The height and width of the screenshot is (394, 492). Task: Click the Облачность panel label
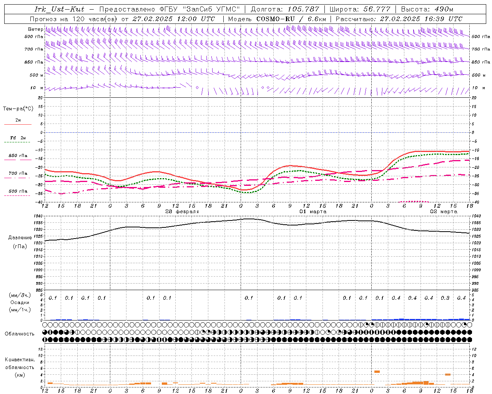(x=20, y=334)
